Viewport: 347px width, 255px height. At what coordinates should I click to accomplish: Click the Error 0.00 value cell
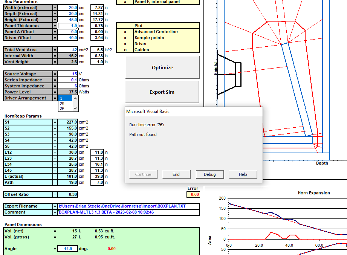pyautogui.click(x=193, y=194)
